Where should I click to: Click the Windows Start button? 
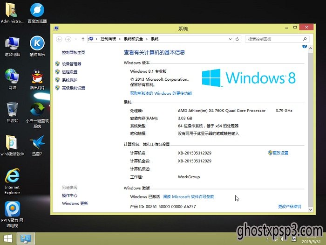point(8,239)
